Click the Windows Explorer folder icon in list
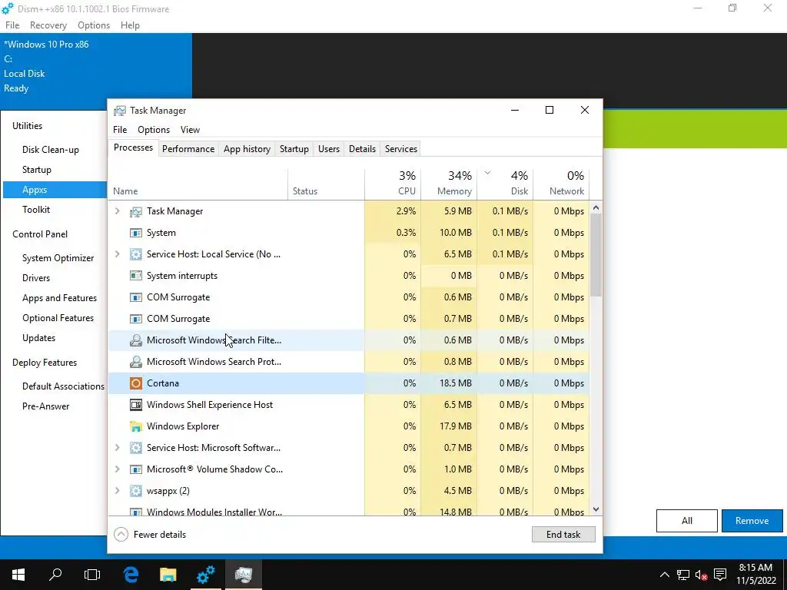The height and width of the screenshot is (590, 787). coord(135,426)
